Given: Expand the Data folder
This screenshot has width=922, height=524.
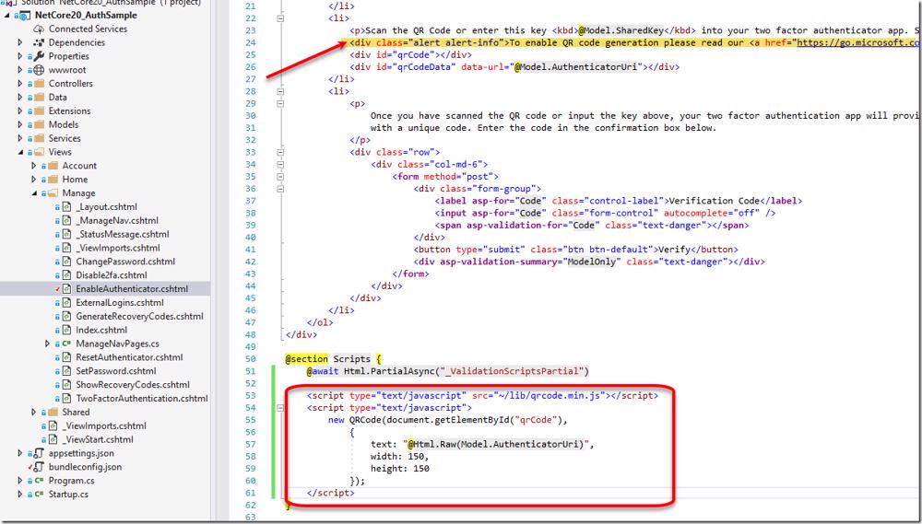Looking at the screenshot, I should coord(20,97).
